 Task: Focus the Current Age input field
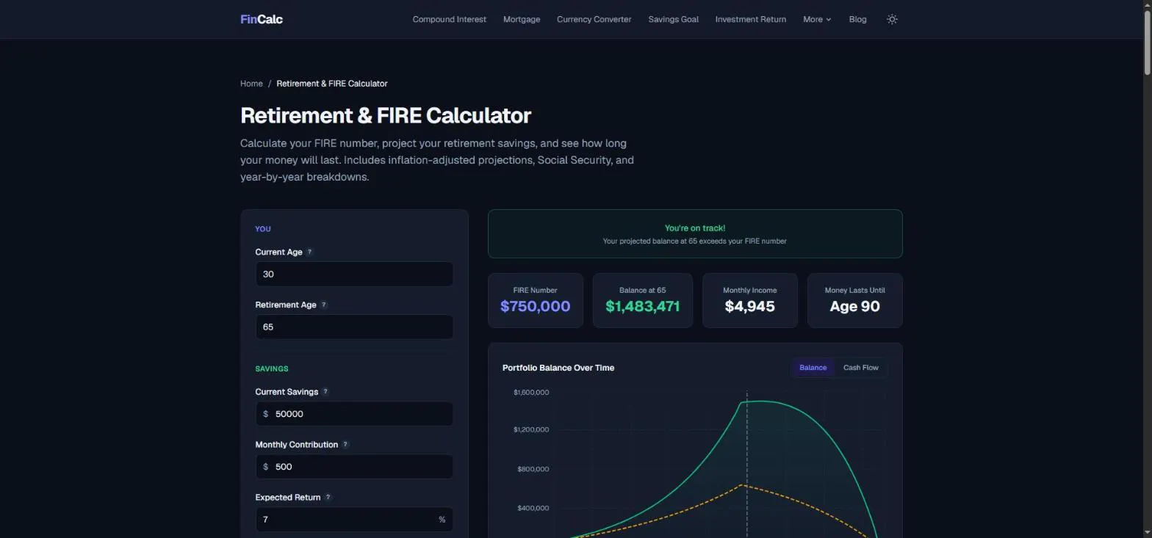(354, 274)
